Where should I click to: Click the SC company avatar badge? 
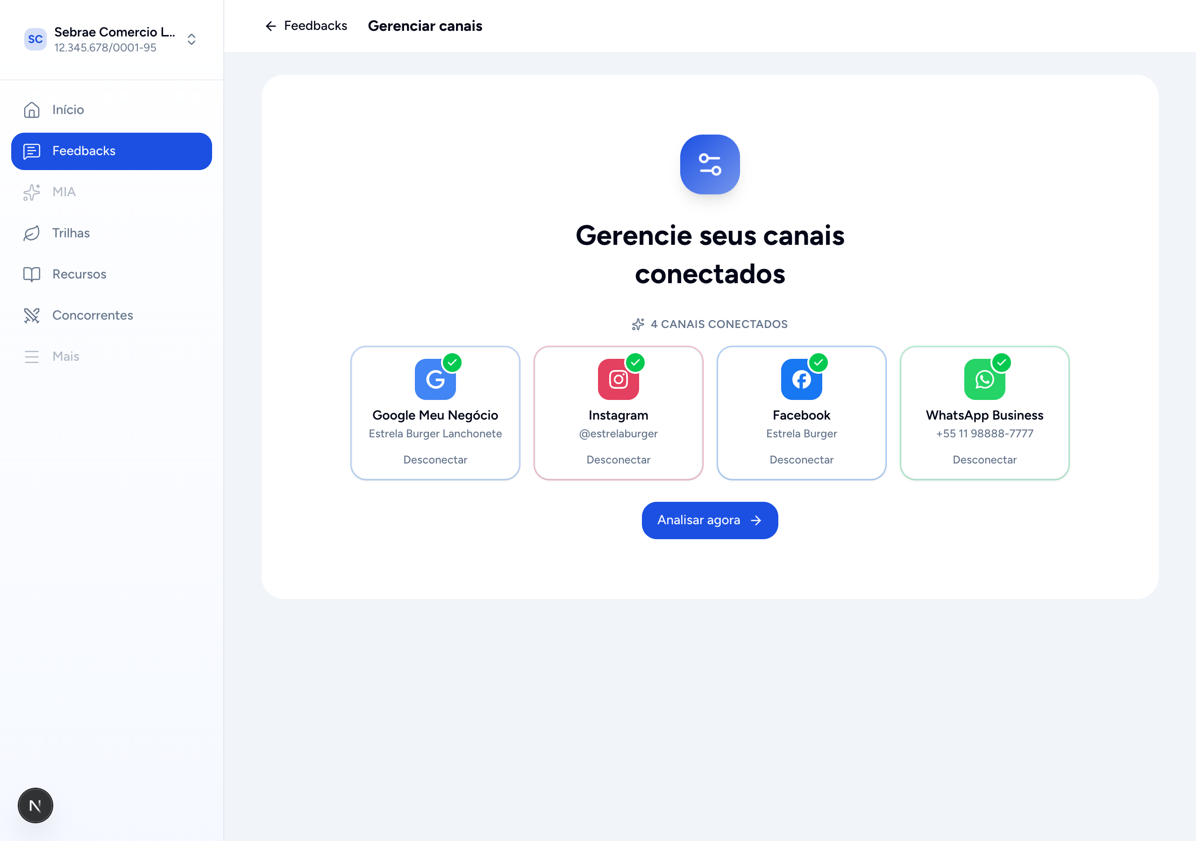(36, 40)
